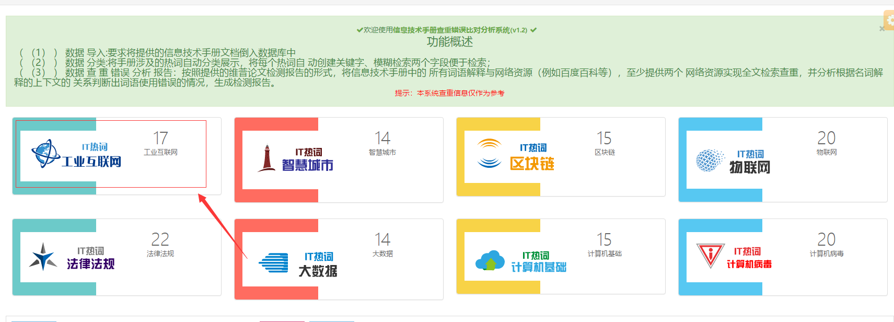Dismiss the green overview banner with X
The height and width of the screenshot is (322, 894).
click(x=882, y=29)
